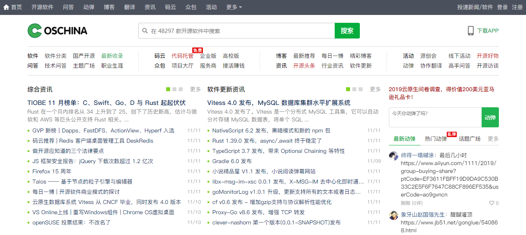Screen dimensions: 526x235
Task: Open NativeScript 6.2 发布 article
Action: [x=271, y=130]
